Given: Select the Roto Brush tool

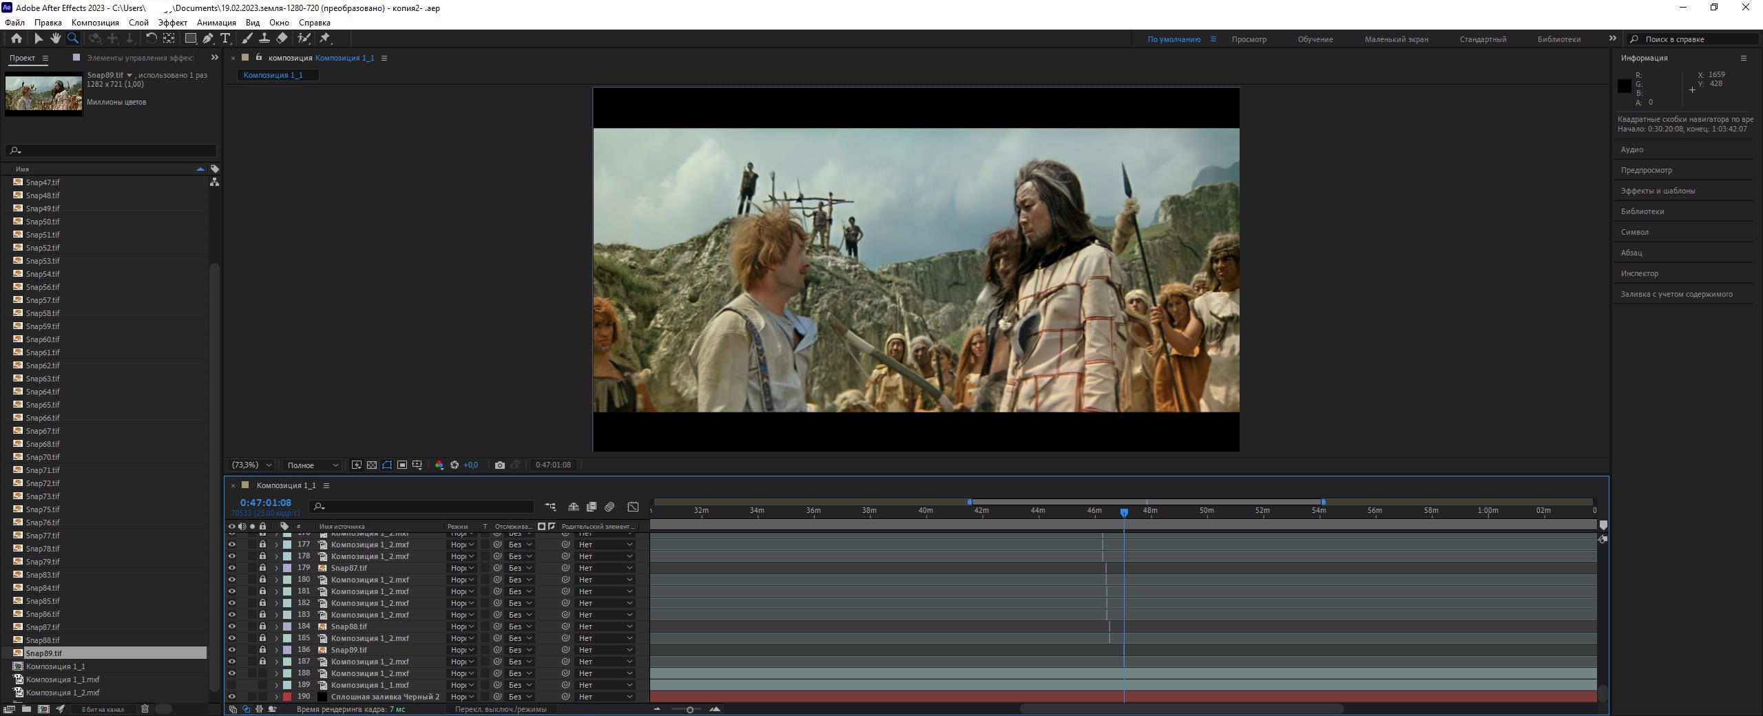Looking at the screenshot, I should tap(304, 39).
